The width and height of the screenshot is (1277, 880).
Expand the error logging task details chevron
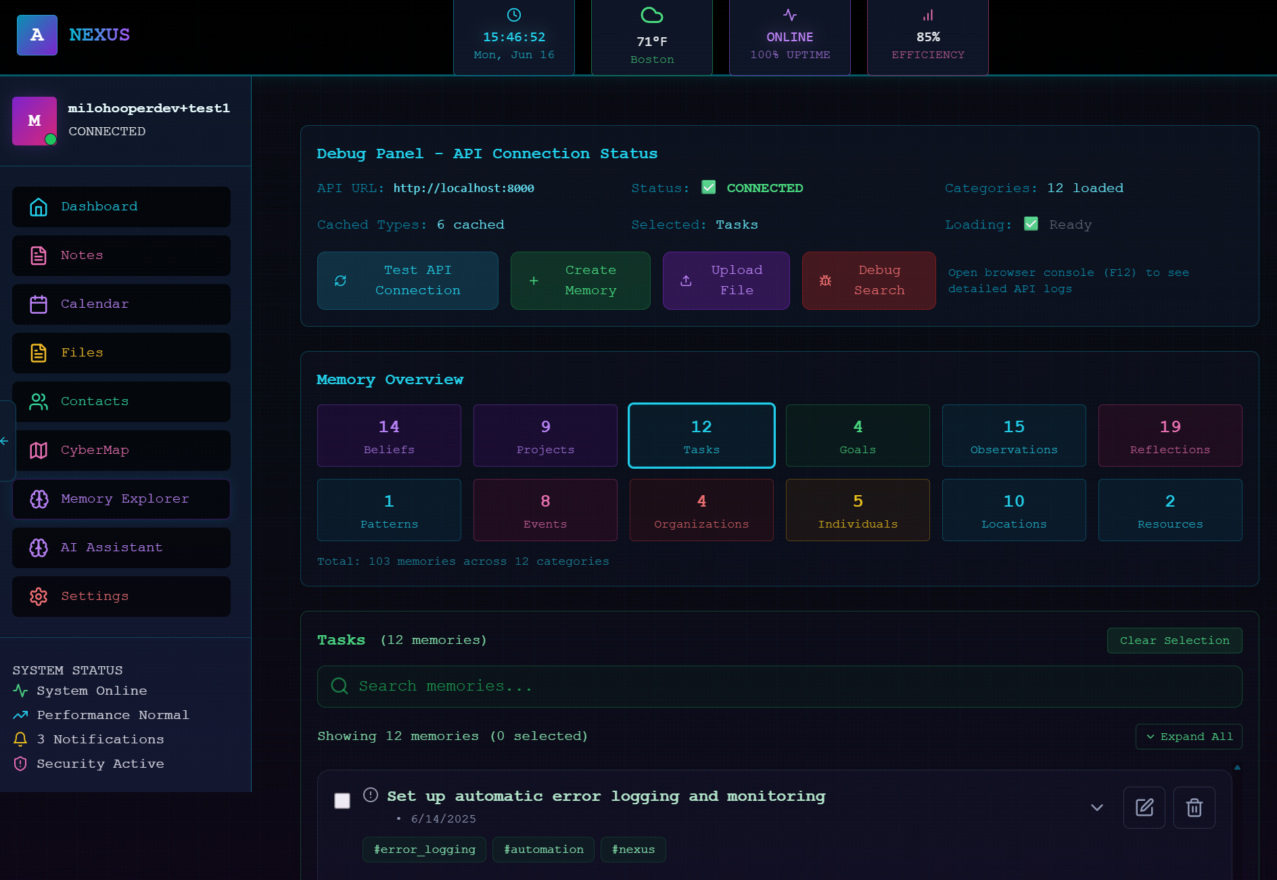coord(1096,807)
